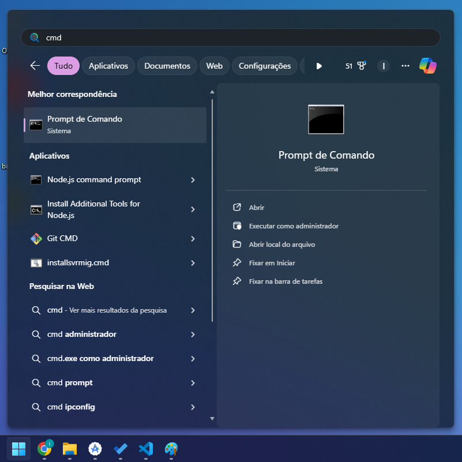Open the three-dots more options menu

(x=405, y=66)
